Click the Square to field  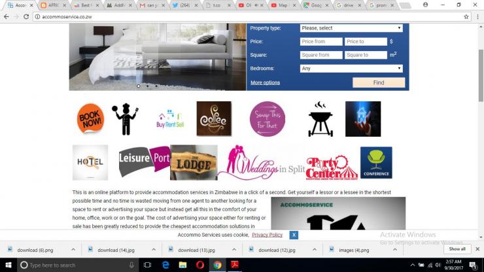point(366,55)
